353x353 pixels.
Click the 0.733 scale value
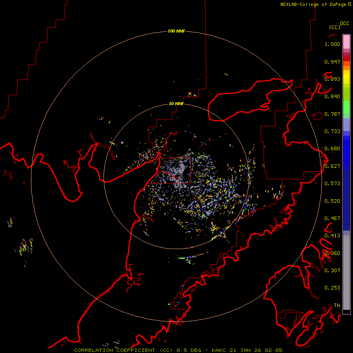(332, 131)
